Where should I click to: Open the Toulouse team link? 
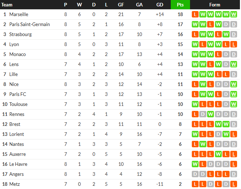[x=19, y=104]
